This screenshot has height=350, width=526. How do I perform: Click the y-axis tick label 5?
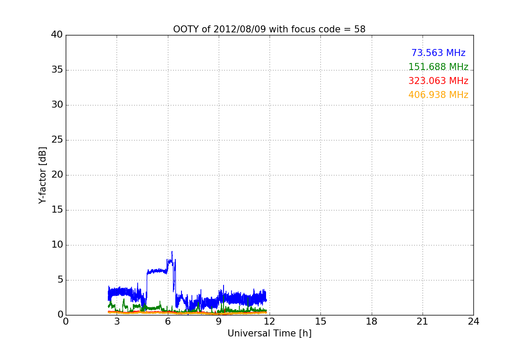tap(60, 280)
